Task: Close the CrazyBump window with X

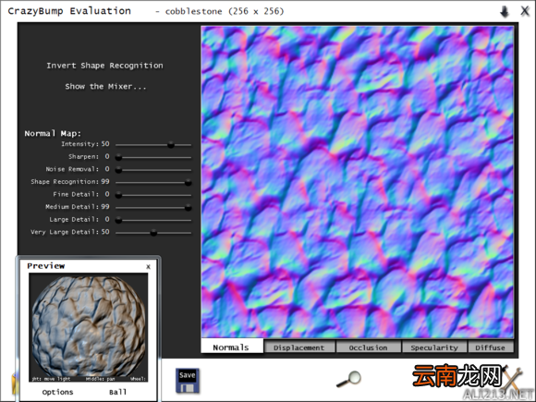Action: (525, 11)
